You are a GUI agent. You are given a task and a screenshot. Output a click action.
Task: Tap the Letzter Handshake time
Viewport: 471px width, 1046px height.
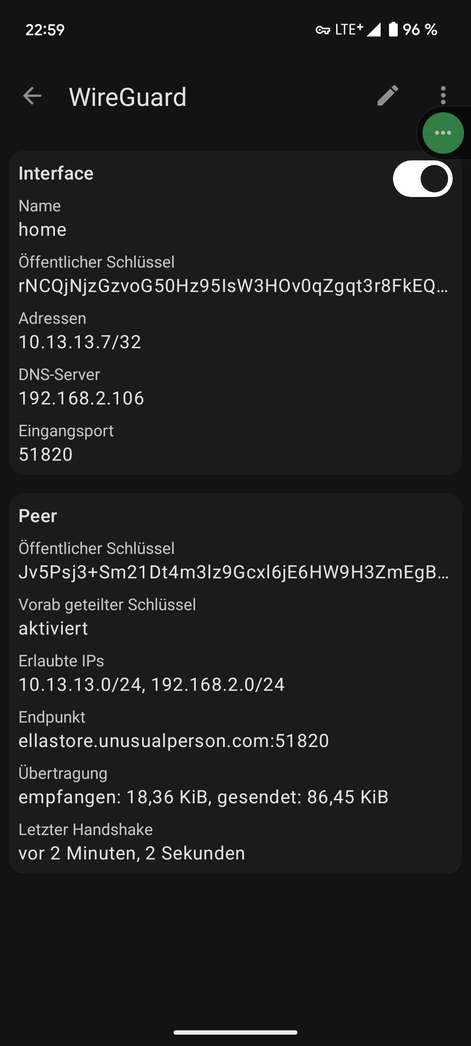[132, 853]
